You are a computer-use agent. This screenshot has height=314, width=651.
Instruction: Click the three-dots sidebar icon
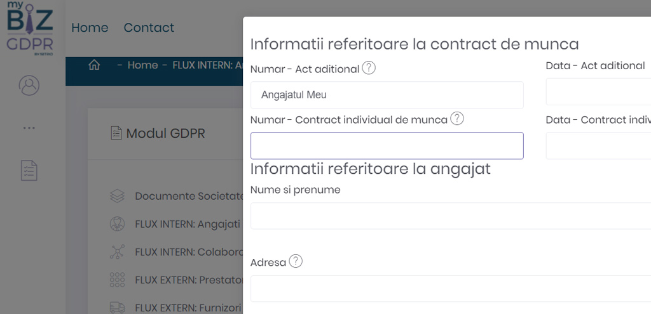[29, 128]
